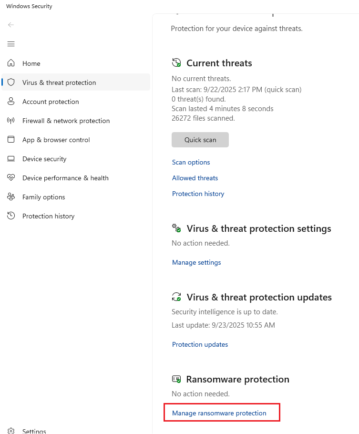Click 'Protection for your device against threats.' text
The image size is (359, 434).
[x=236, y=29]
